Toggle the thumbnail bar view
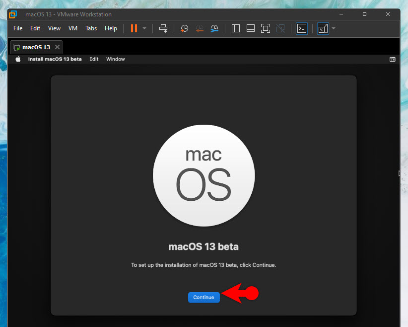 tap(251, 28)
